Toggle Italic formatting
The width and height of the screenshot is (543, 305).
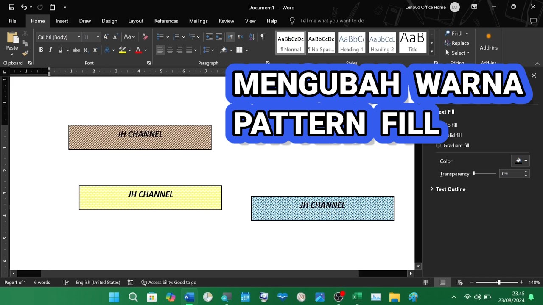point(50,50)
